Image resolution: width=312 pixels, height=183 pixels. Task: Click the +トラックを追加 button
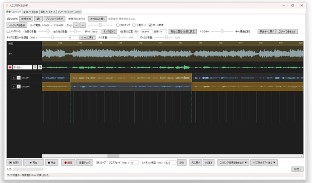(x=17, y=25)
